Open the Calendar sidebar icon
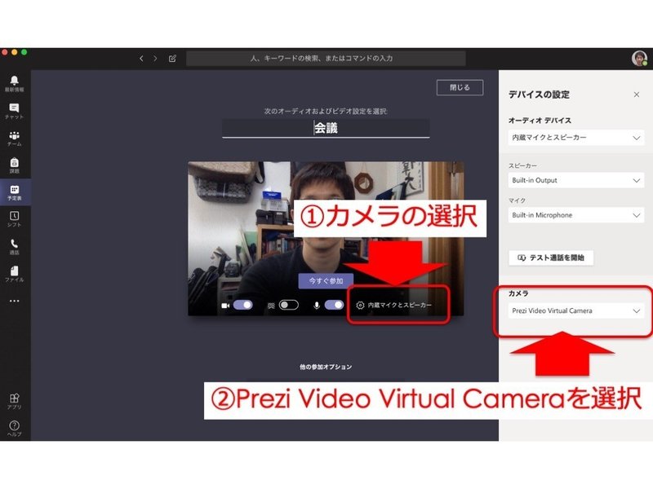 tap(14, 192)
